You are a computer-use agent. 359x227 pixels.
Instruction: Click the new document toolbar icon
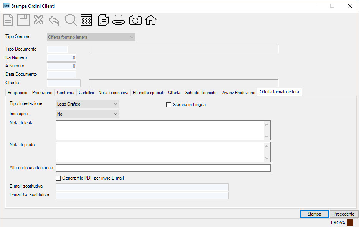[8, 20]
